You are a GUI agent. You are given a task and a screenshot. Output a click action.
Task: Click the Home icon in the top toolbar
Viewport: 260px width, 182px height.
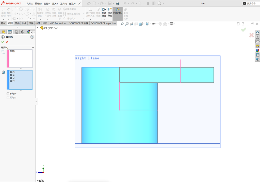[89, 3]
